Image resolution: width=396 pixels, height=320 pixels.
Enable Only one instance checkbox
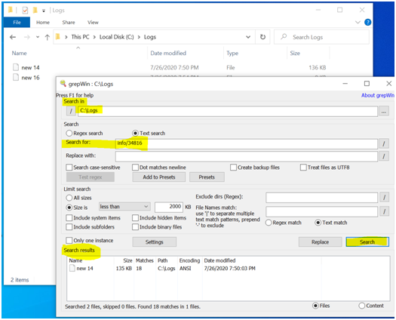point(69,241)
